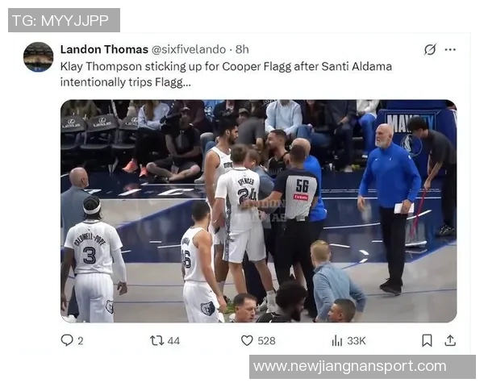This screenshot has height=387, width=484.
Task: Click the Landon Thomas display name
Action: [x=104, y=49]
